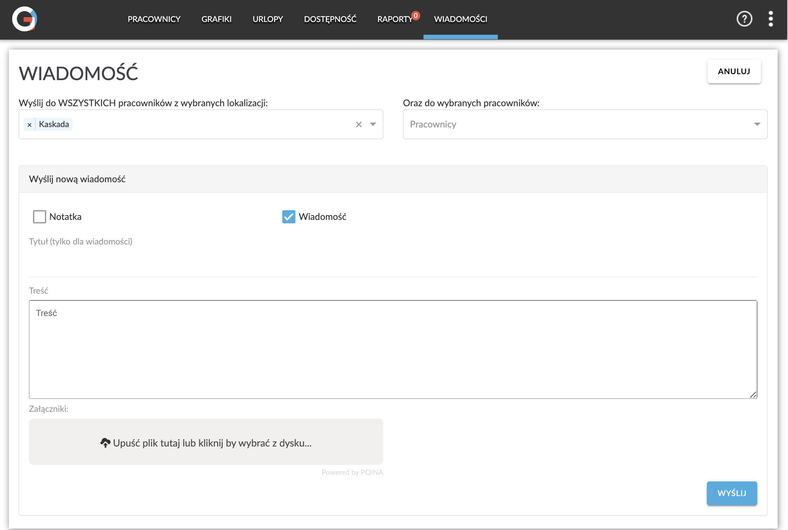Open the Grafiki menu
Screen dimensions: 788x530
coord(216,19)
